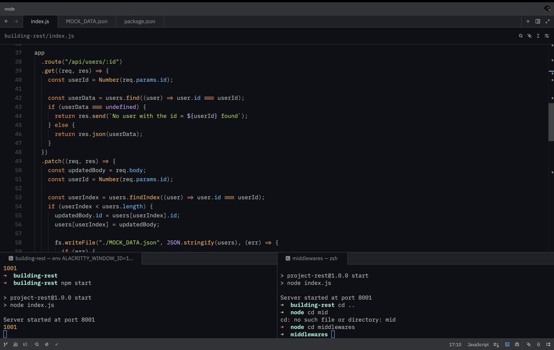Open language selector showing JavaScript
The width and height of the screenshot is (554, 350).
[478, 344]
